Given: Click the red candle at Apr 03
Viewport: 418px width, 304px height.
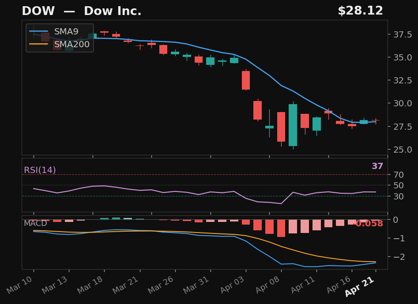Looking at the screenshot, I should [246, 80].
